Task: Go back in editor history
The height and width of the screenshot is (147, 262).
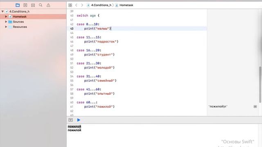Action: pos(77,5)
